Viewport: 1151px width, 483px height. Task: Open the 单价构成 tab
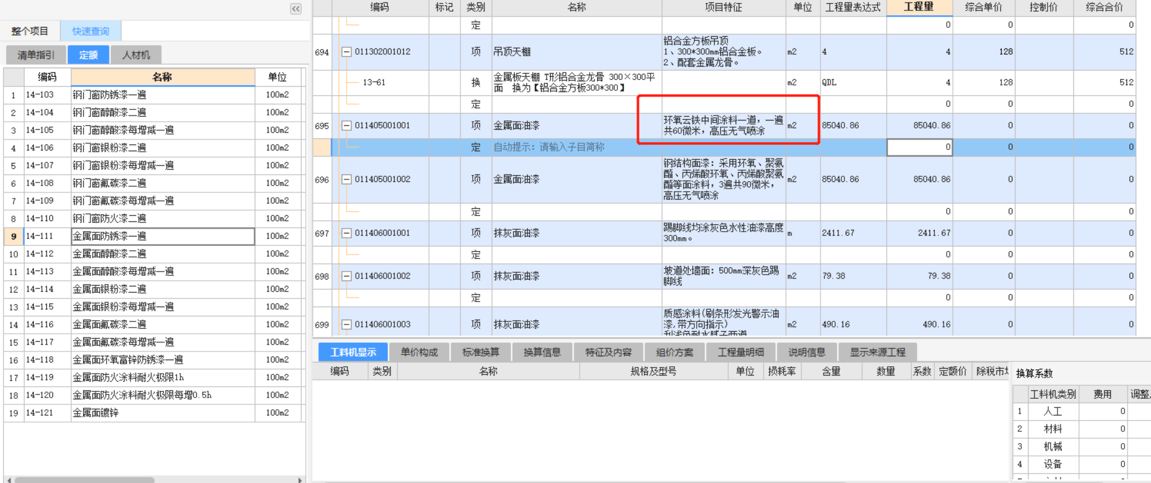419,352
